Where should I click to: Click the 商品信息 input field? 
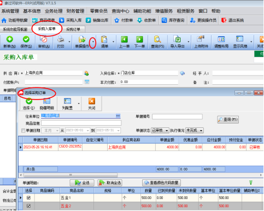tap(81, 123)
